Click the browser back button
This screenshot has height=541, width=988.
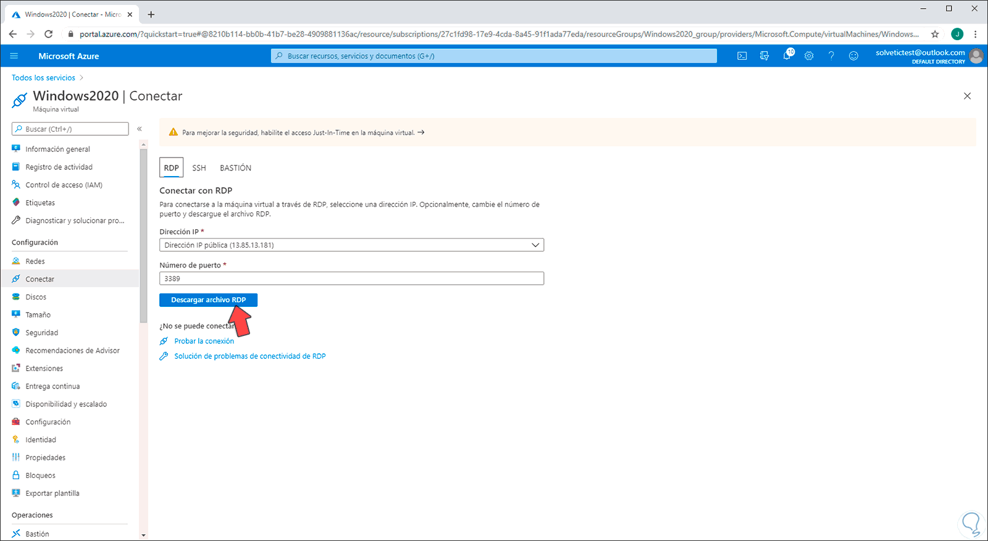tap(13, 34)
